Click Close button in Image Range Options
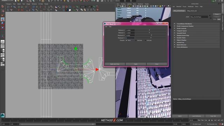The height and width of the screenshot is (126, 224). (157, 64)
